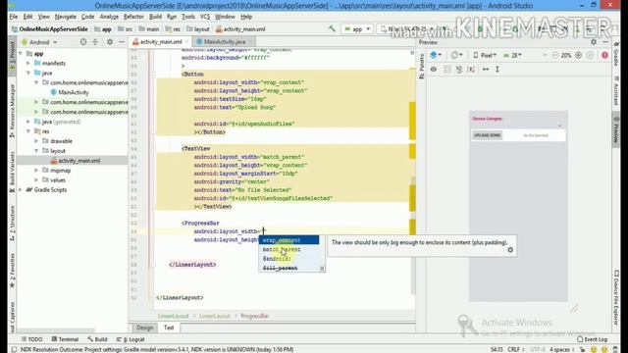Image resolution: width=628 pixels, height=353 pixels.
Task: Click the collapse-all icon in Project panel header
Action: [x=95, y=42]
